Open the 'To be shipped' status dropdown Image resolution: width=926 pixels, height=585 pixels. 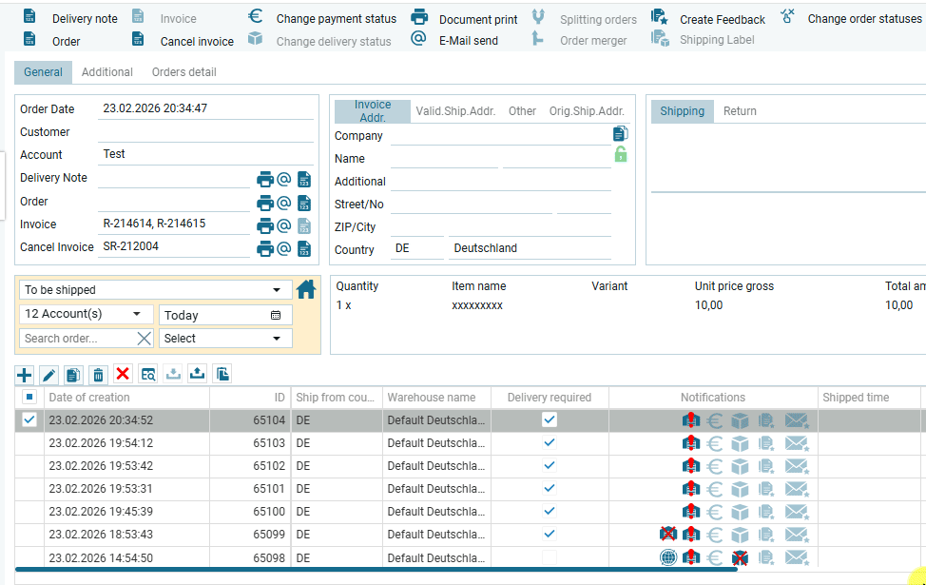155,290
